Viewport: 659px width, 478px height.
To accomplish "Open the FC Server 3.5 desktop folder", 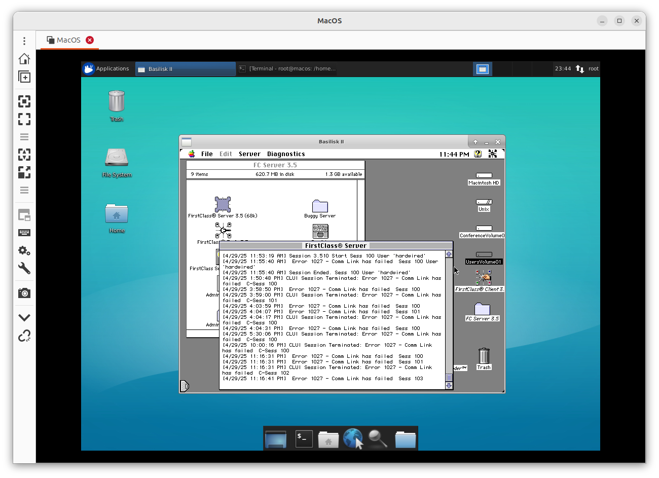I will [x=482, y=309].
